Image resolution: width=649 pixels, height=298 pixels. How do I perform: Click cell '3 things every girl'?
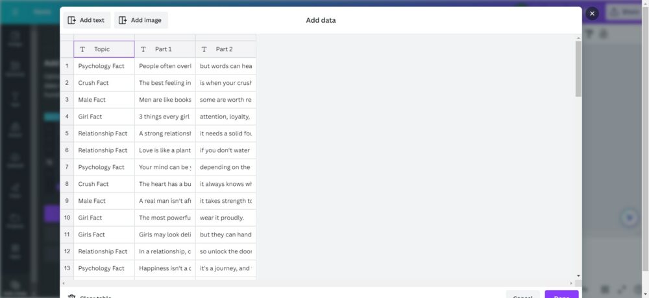point(165,117)
